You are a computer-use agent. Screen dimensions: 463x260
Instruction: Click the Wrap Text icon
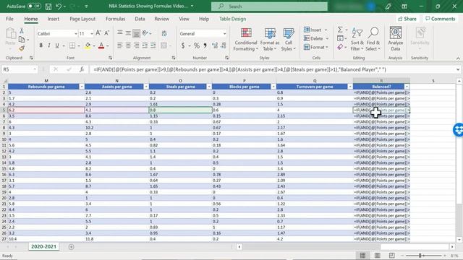[164, 33]
